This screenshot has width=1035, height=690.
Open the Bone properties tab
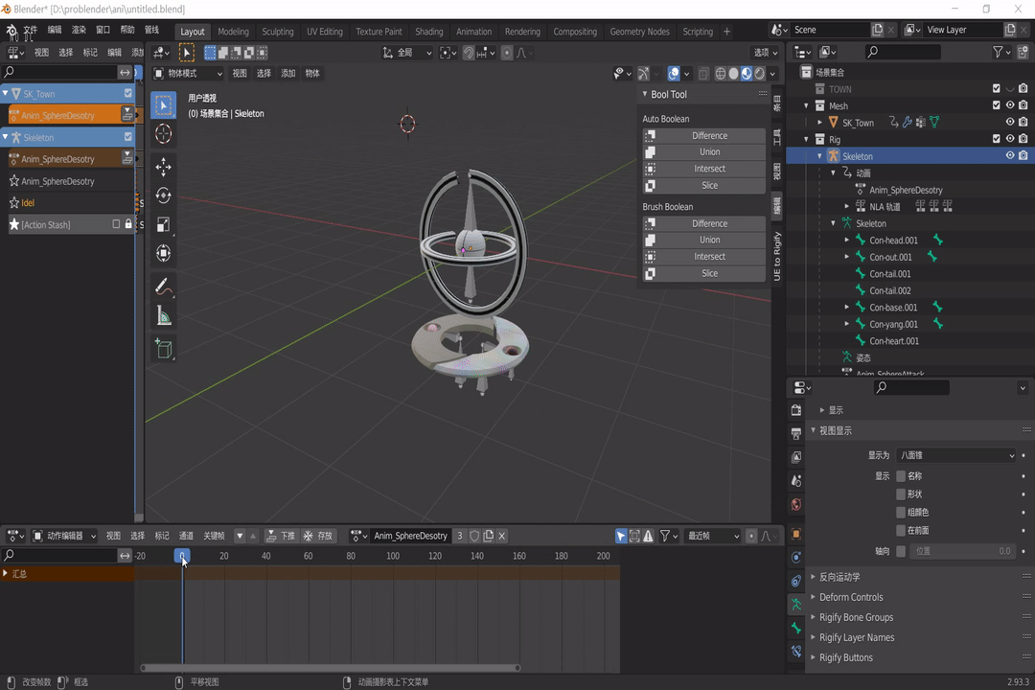(x=796, y=628)
